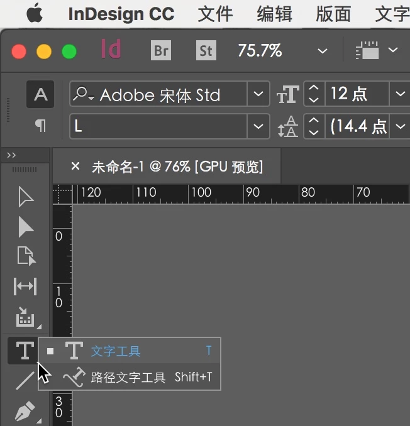Switch to paragraph formatting controls (¶)
Screen dimensions: 410x426
coord(40,126)
